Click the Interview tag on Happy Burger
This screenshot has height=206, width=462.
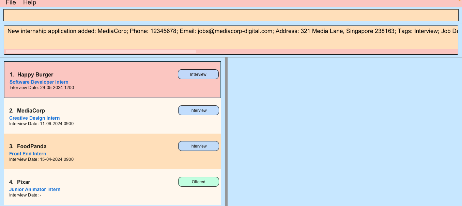tap(198, 74)
